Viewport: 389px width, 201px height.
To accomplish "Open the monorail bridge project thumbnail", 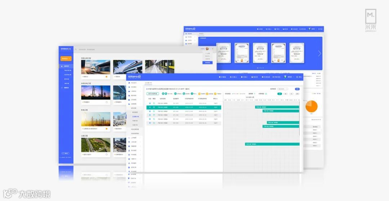I will pyautogui.click(x=128, y=67).
